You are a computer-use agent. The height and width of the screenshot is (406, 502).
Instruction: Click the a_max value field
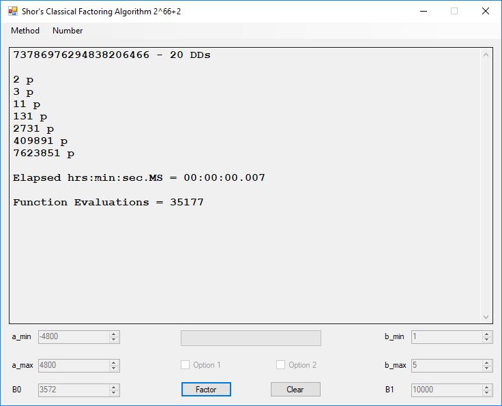(73, 365)
